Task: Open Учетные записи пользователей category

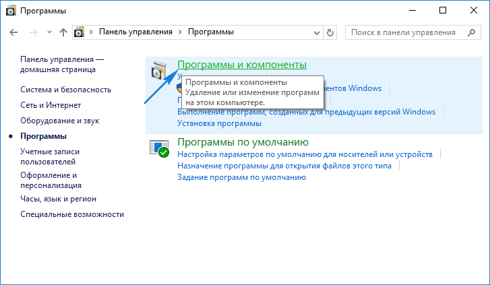Action: point(50,156)
